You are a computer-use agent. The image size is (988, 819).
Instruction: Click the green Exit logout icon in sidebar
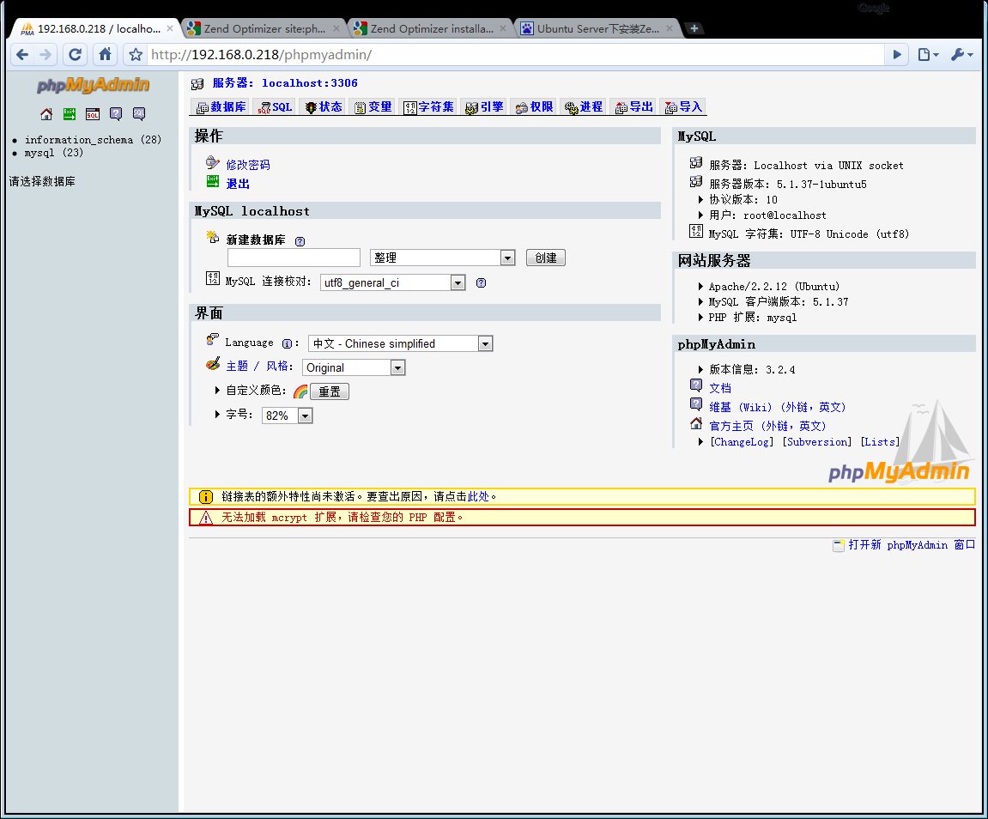pyautogui.click(x=70, y=114)
